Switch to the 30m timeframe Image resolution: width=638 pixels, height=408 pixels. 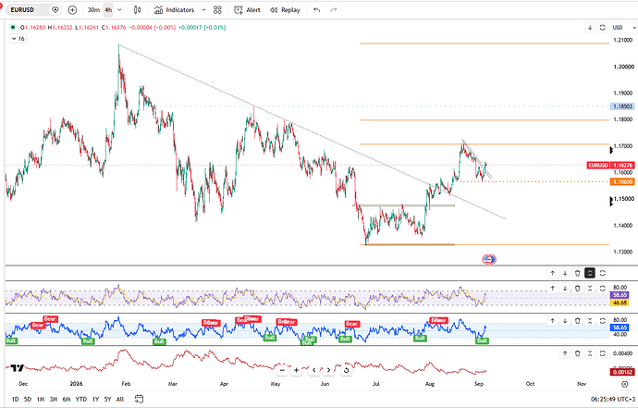(x=93, y=10)
